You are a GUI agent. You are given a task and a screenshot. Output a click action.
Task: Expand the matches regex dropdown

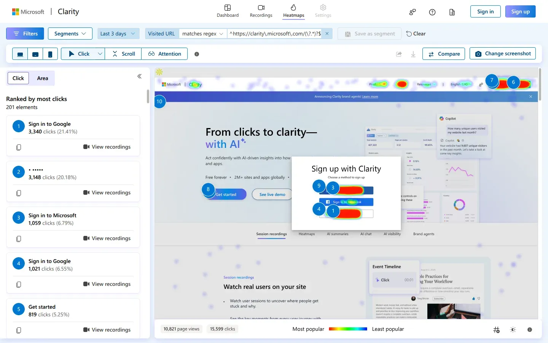(203, 34)
